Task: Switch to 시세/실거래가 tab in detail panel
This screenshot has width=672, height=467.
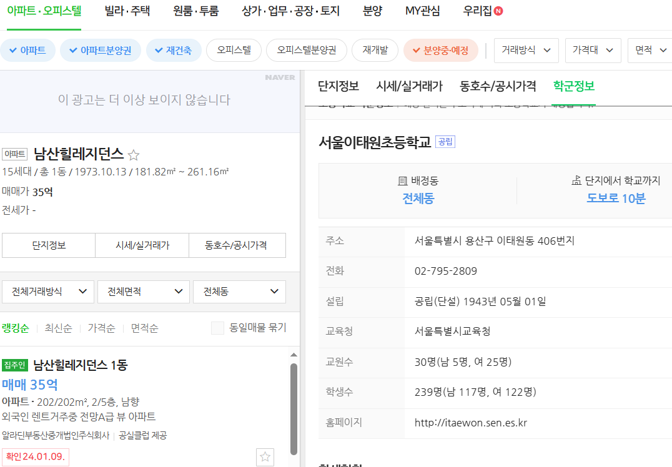Action: click(x=409, y=86)
